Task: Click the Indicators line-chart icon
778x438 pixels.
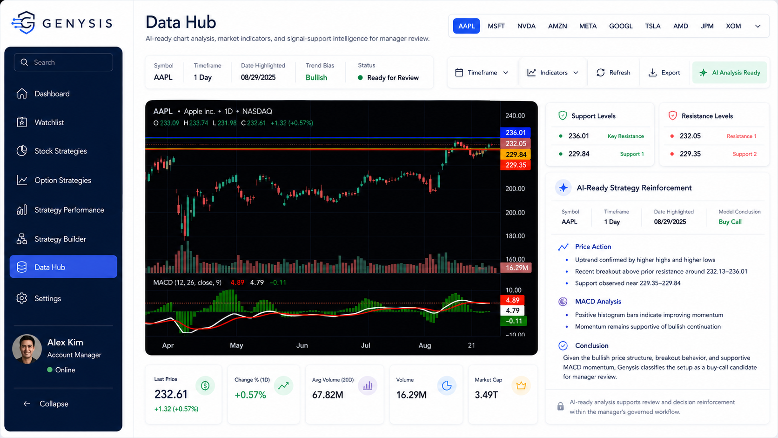Action: coord(531,73)
